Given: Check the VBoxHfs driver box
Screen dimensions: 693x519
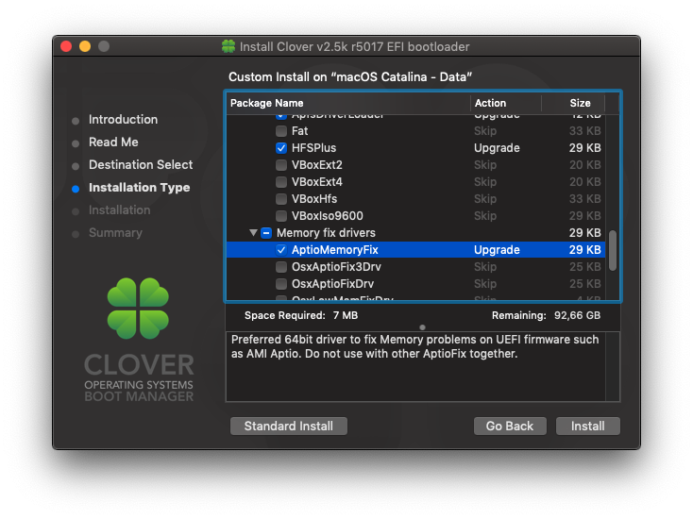Looking at the screenshot, I should 281,199.
